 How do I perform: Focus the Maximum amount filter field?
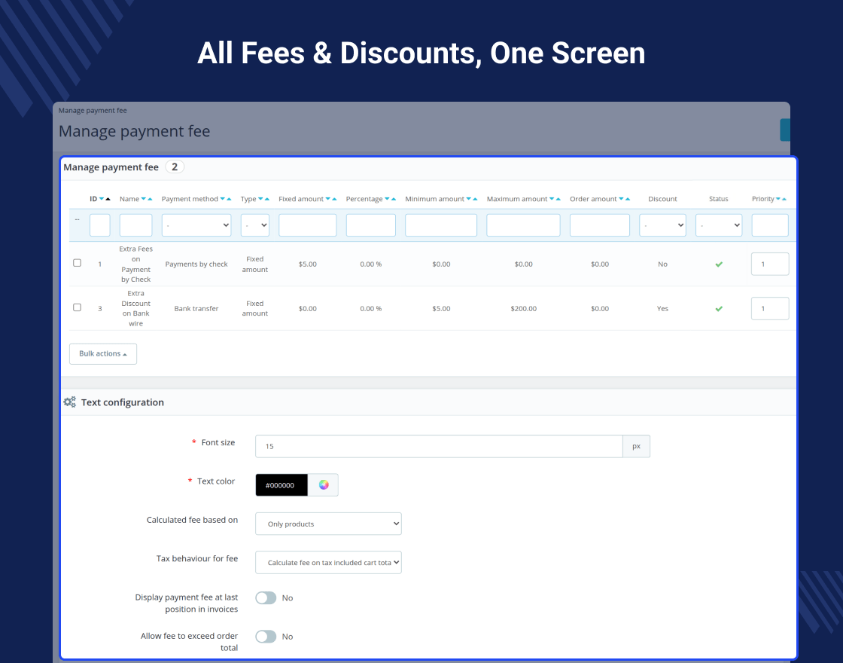tap(523, 225)
